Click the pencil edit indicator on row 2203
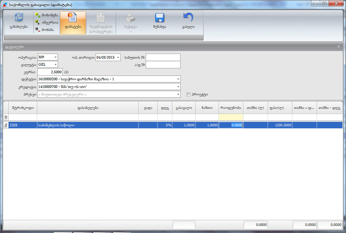 point(6,125)
